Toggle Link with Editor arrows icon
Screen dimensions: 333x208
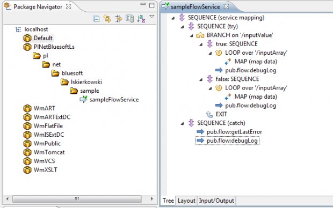pyautogui.click(x=107, y=19)
